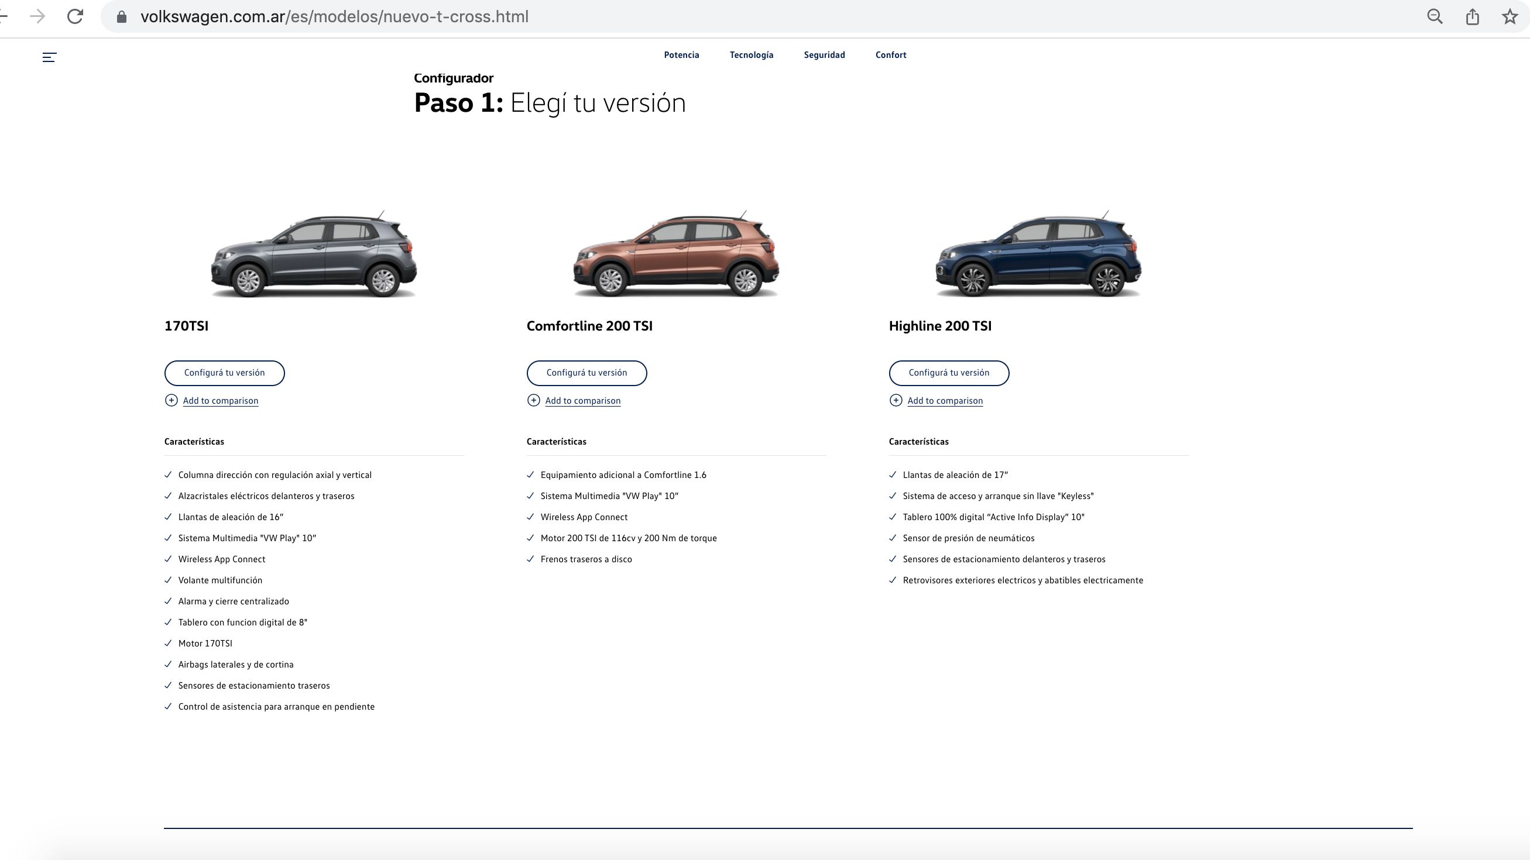This screenshot has height=860, width=1530.
Task: Add Highline 200 TSI to comparison link
Action: (x=944, y=401)
